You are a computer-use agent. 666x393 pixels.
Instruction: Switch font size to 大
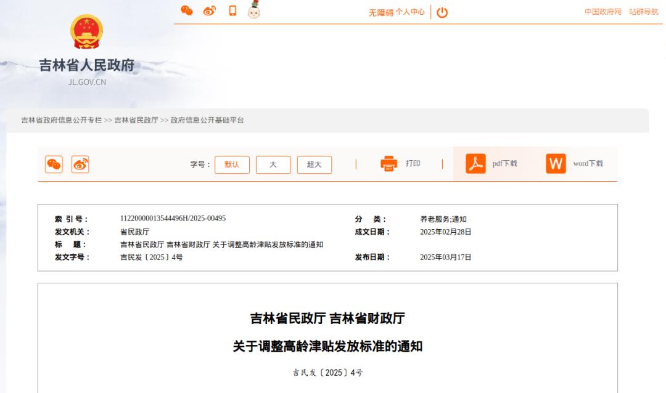[273, 164]
